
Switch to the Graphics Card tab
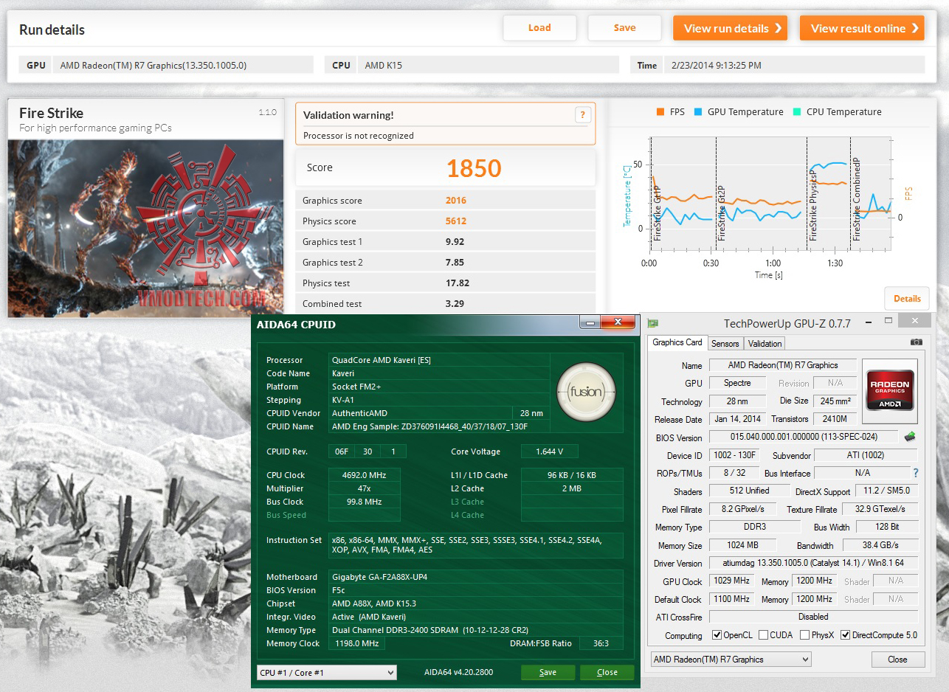click(x=677, y=342)
